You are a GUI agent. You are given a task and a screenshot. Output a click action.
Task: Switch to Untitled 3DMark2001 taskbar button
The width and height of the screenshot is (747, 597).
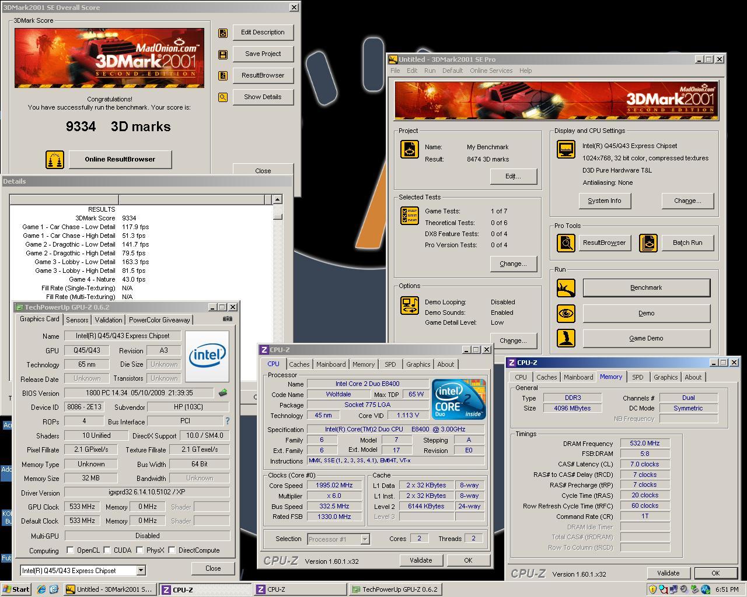pos(111,589)
